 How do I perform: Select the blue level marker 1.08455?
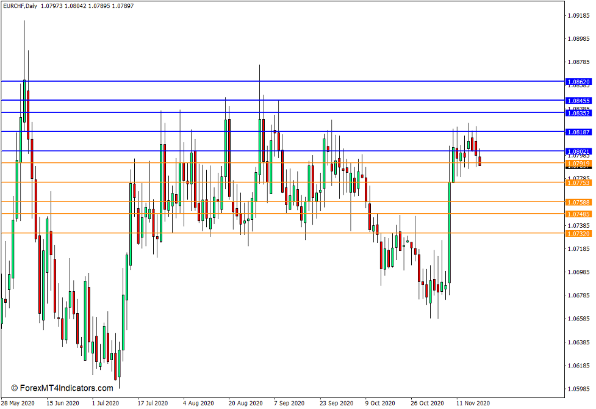tap(578, 100)
